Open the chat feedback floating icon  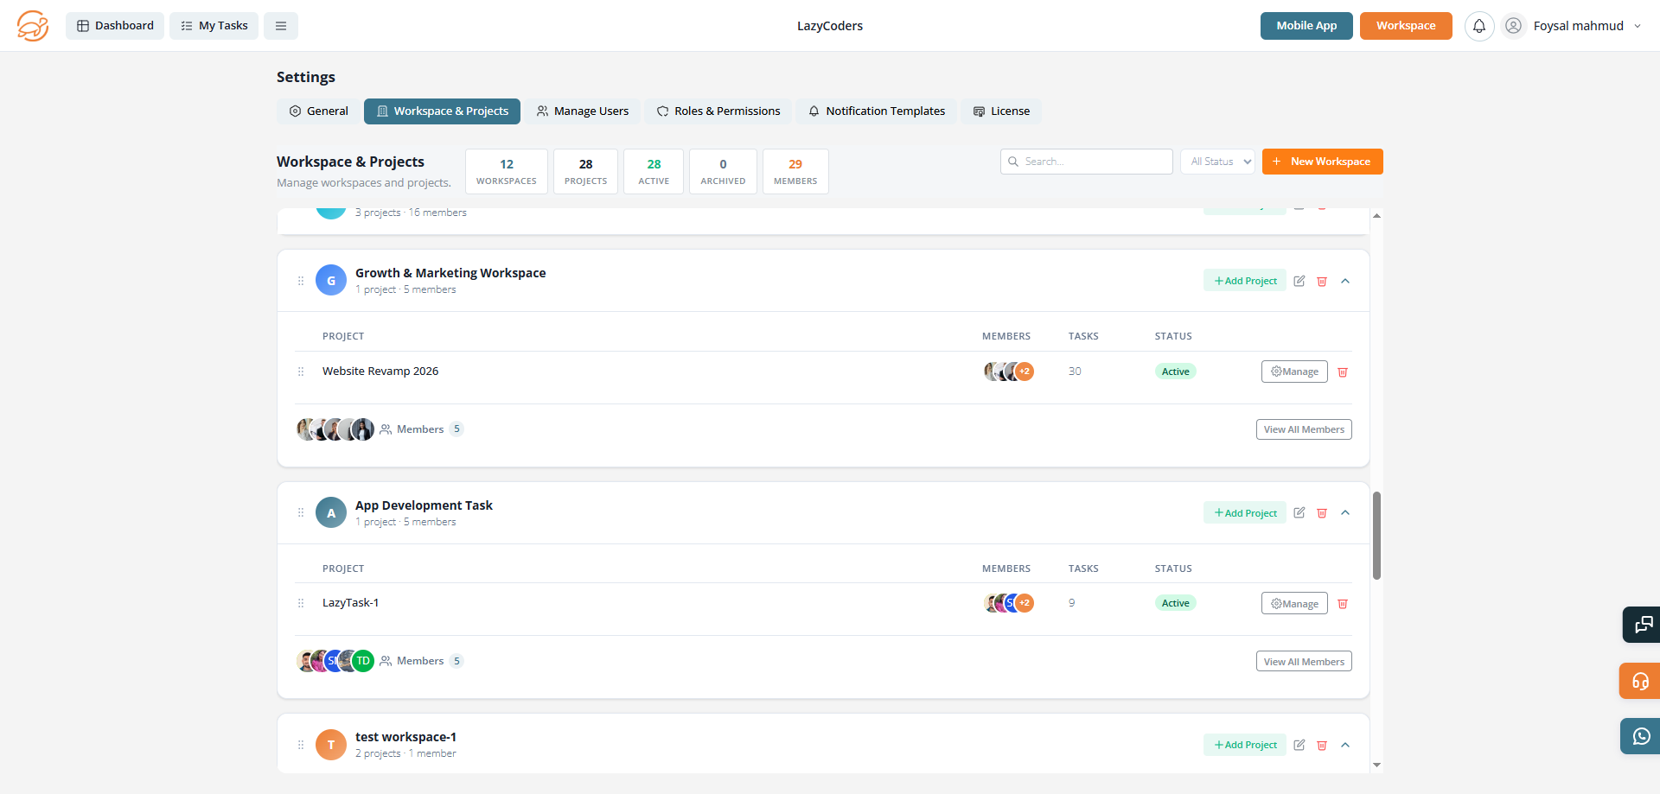pyautogui.click(x=1640, y=625)
